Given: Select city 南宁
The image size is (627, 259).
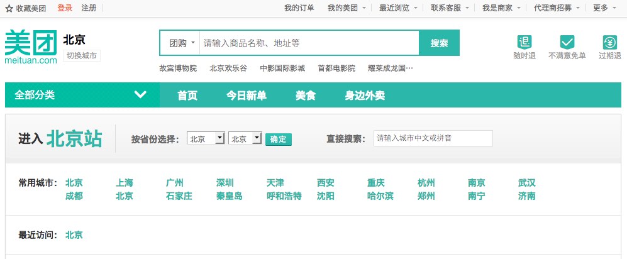Looking at the screenshot, I should coord(477,196).
